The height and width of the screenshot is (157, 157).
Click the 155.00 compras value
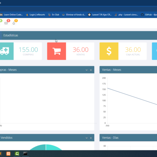(x=28, y=50)
